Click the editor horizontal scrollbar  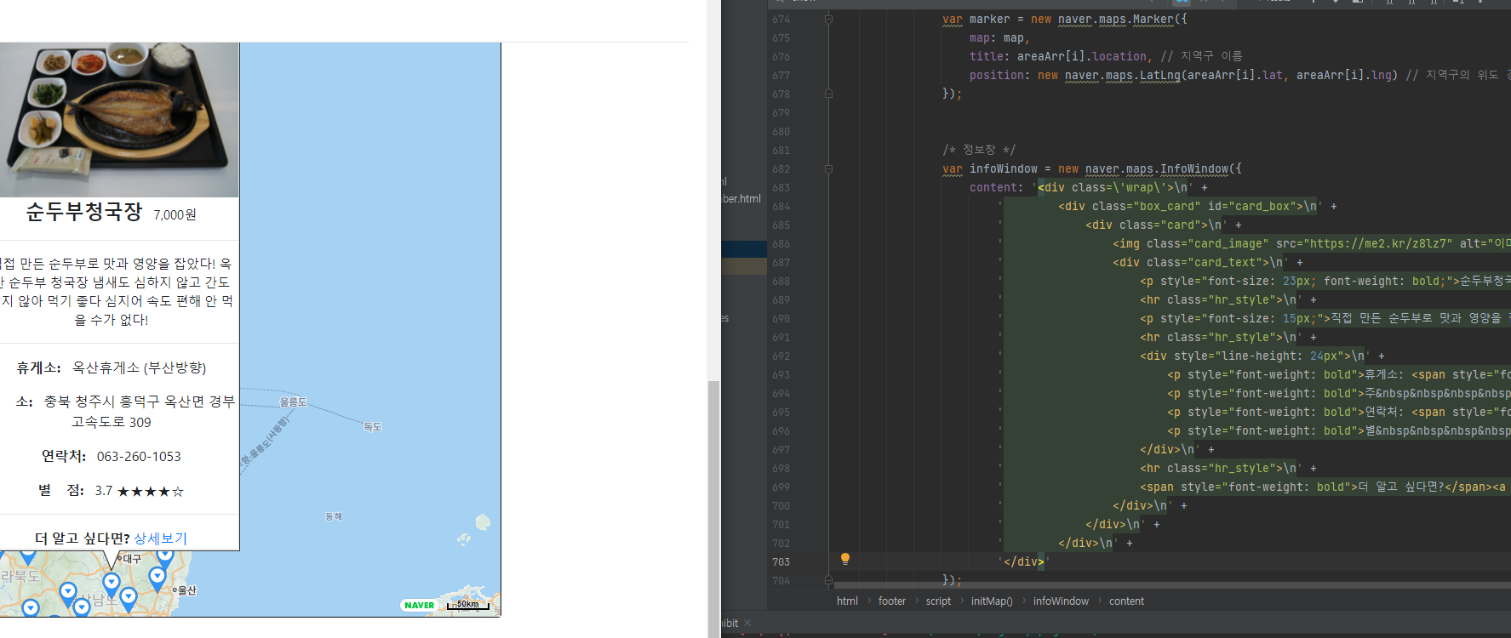click(1172, 585)
